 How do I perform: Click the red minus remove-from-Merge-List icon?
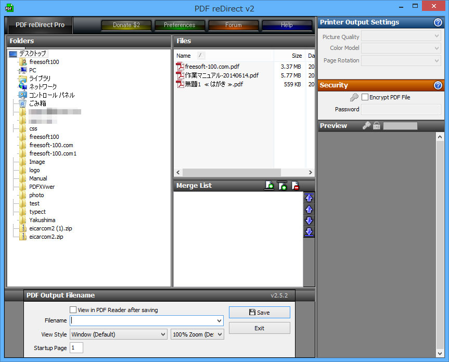(x=295, y=186)
